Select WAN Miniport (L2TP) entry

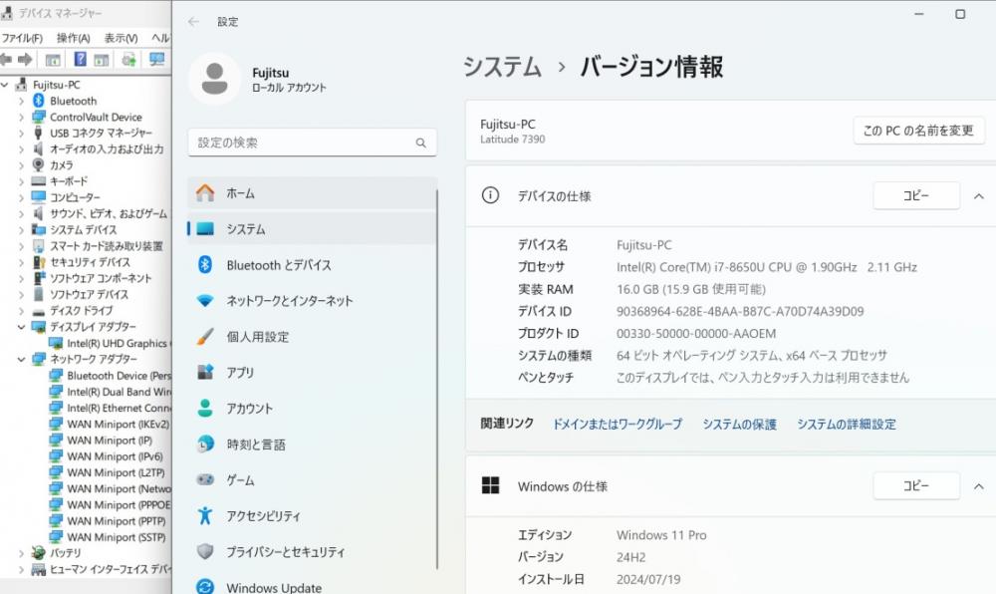pos(116,472)
